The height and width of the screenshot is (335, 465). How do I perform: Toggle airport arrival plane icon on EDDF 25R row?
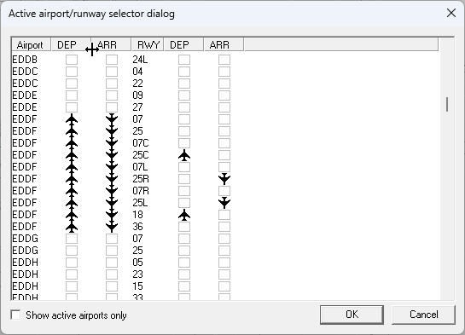112,179
